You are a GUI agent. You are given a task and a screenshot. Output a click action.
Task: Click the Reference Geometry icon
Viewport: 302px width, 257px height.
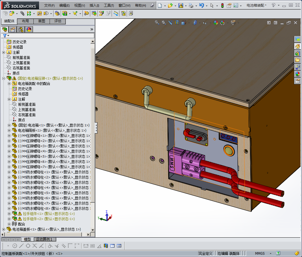tap(75, 13)
